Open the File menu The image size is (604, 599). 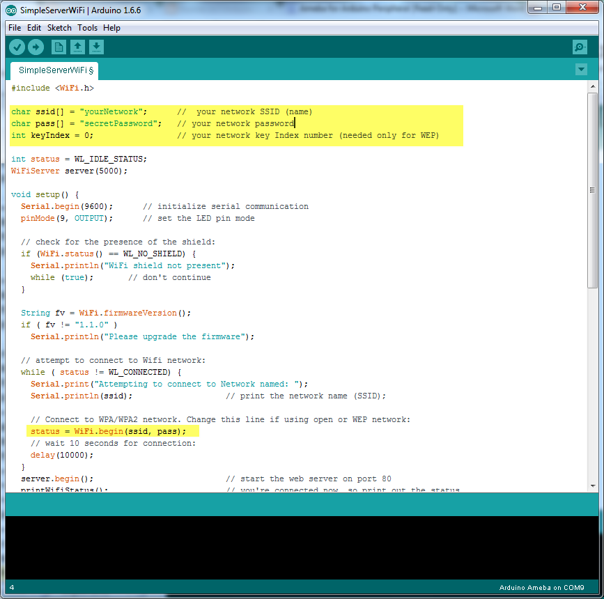(15, 28)
